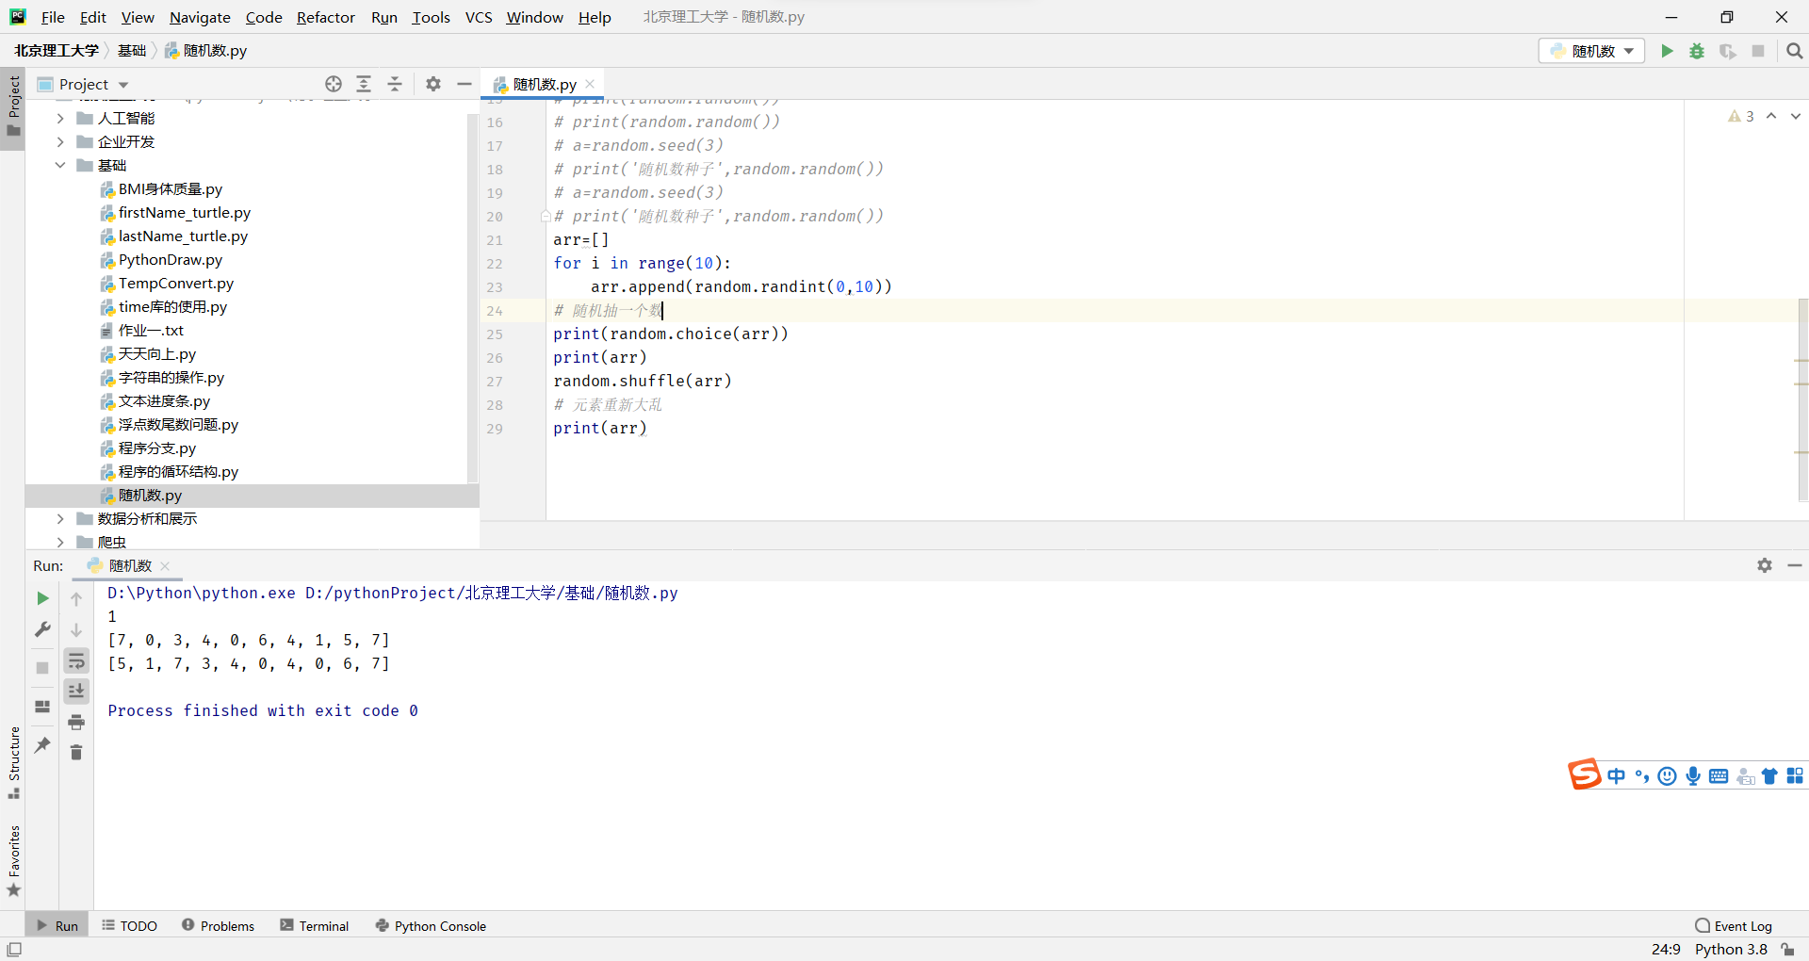Viewport: 1809px width, 961px height.
Task: Run with coverage icon in top toolbar
Action: pos(1727,51)
